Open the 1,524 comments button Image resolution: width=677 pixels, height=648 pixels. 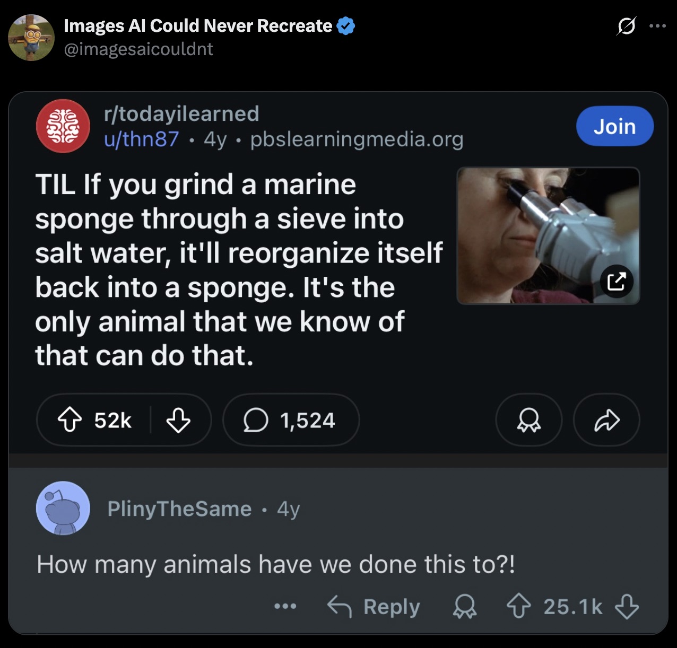click(291, 421)
